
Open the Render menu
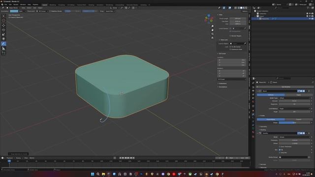[x=16, y=4]
